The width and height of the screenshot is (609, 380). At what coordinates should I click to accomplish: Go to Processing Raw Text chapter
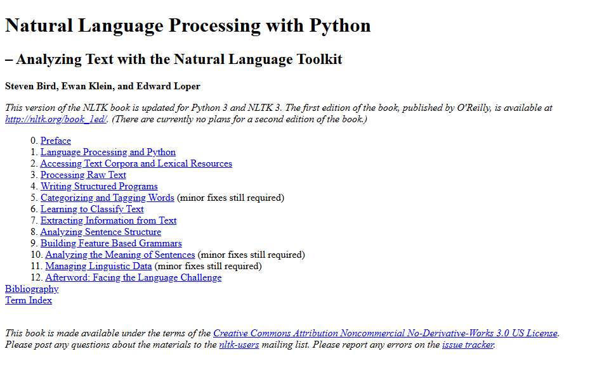pos(83,175)
